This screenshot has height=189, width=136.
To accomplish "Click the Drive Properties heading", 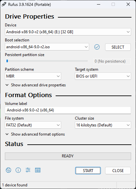I will pyautogui.click(x=30, y=17).
